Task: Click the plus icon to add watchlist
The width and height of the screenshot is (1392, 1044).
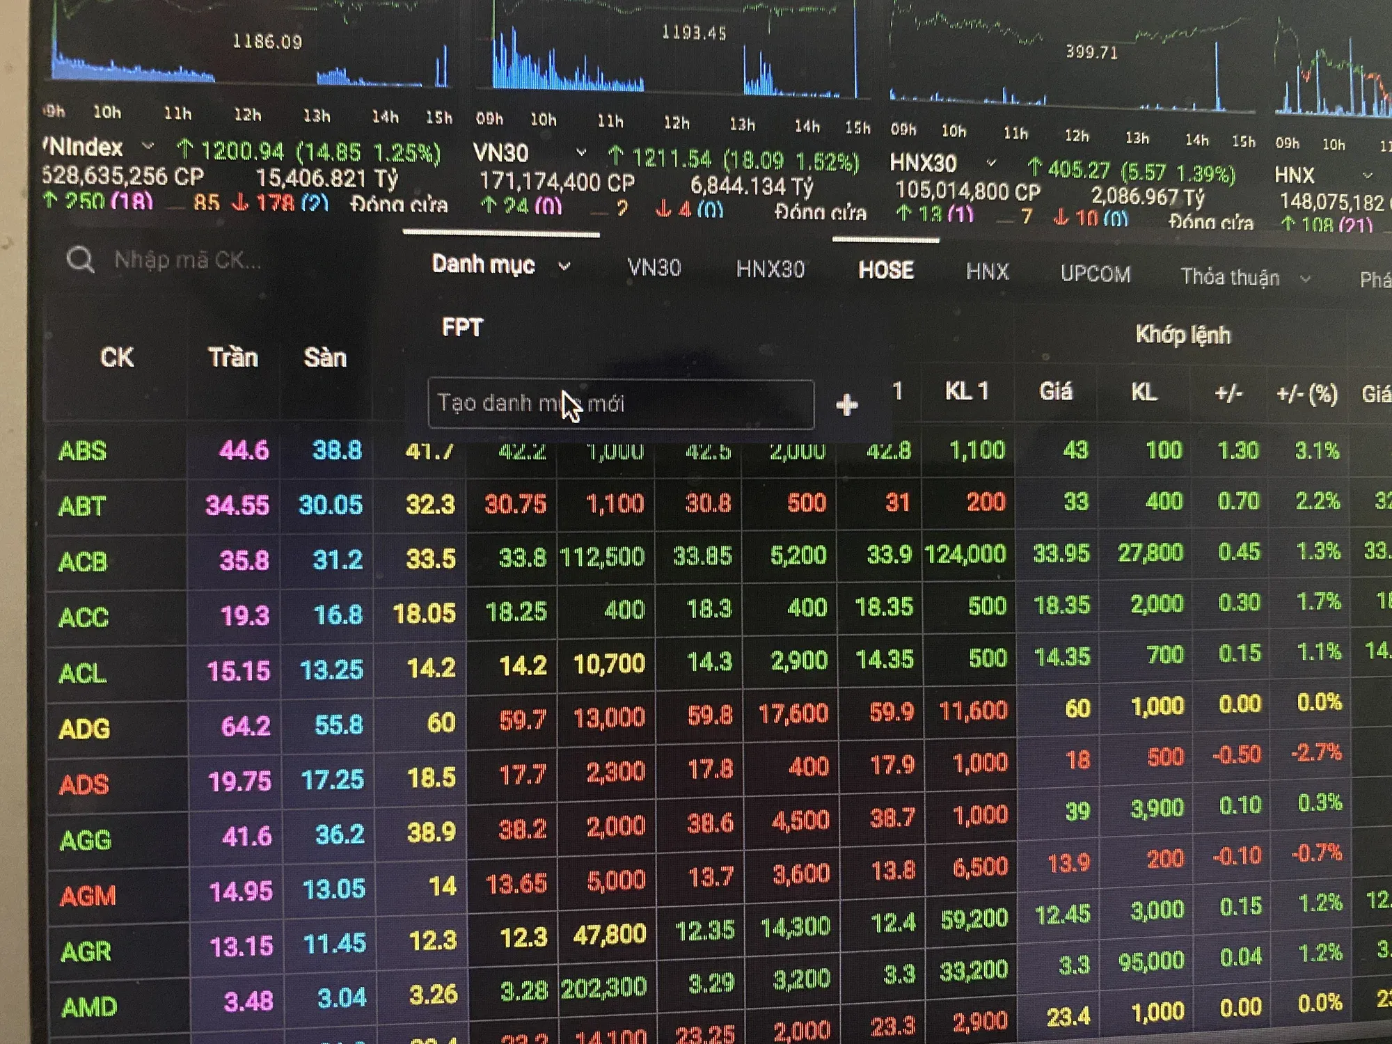Action: pyautogui.click(x=846, y=404)
